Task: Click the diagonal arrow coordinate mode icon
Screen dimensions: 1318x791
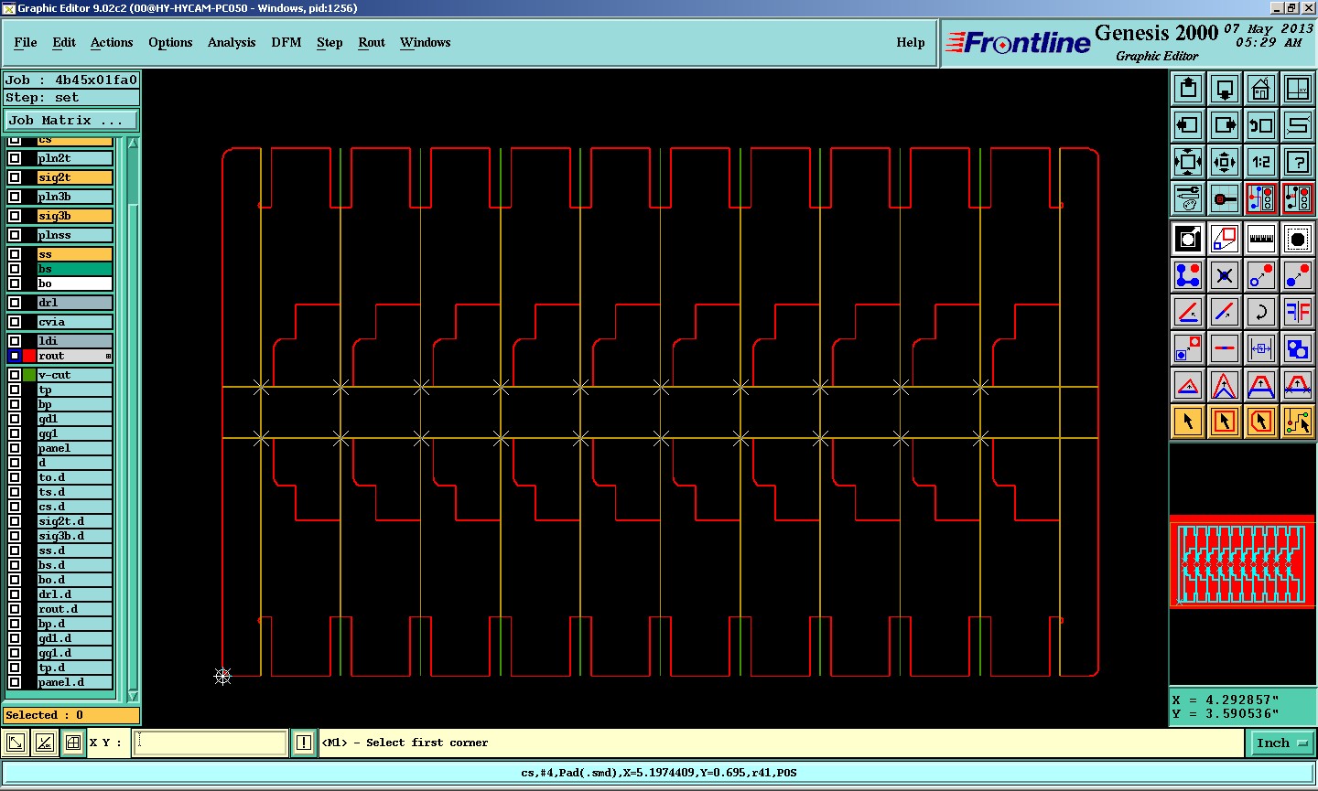Action: [x=16, y=743]
